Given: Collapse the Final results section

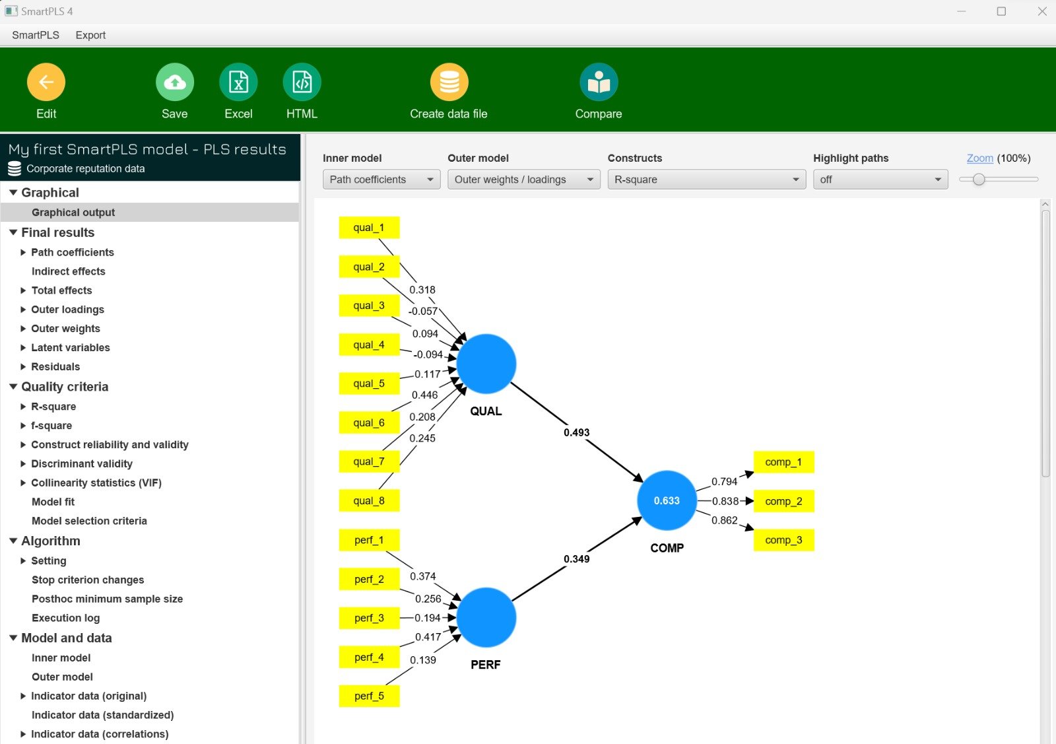Looking at the screenshot, I should click(13, 232).
